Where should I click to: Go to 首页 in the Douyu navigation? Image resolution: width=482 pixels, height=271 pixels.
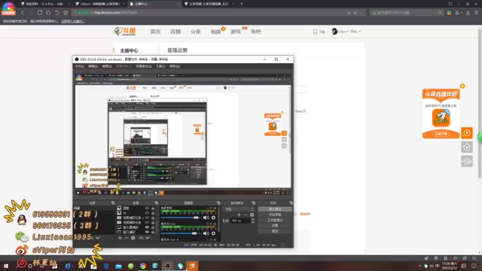point(155,32)
